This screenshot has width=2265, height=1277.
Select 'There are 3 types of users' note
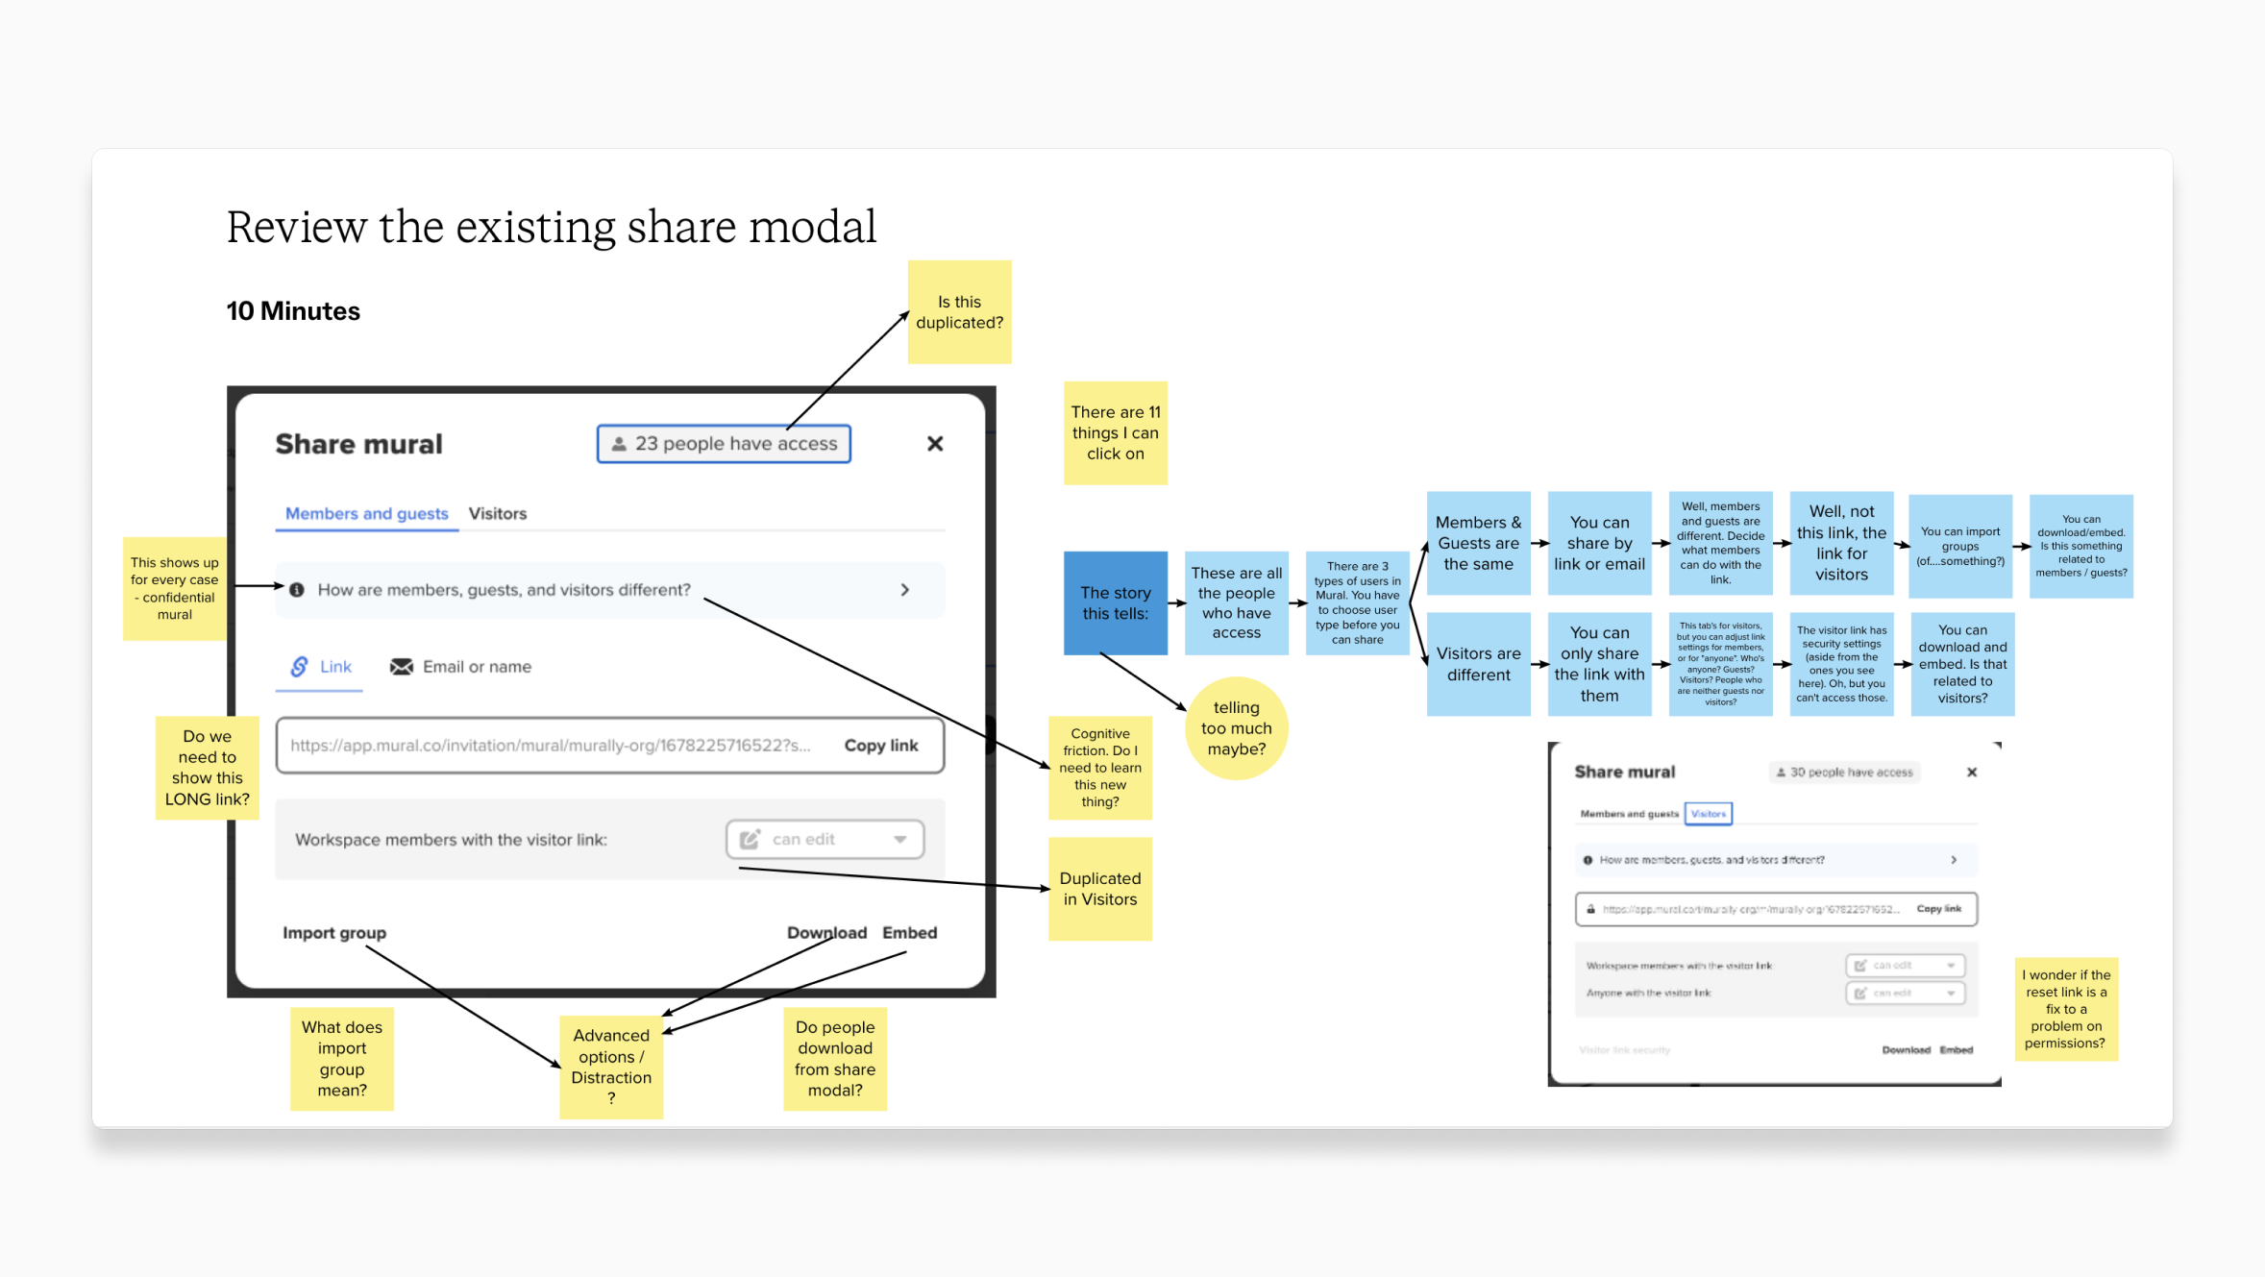pyautogui.click(x=1358, y=603)
